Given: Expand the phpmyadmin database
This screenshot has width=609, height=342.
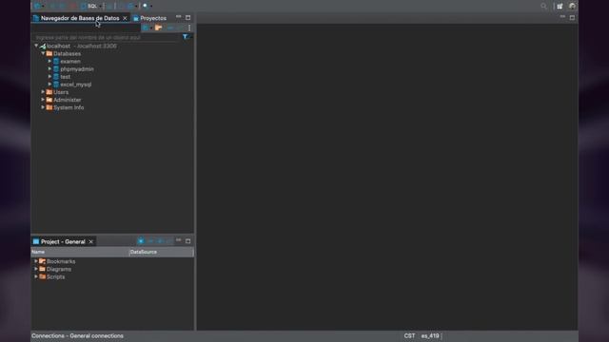Looking at the screenshot, I should pos(49,69).
